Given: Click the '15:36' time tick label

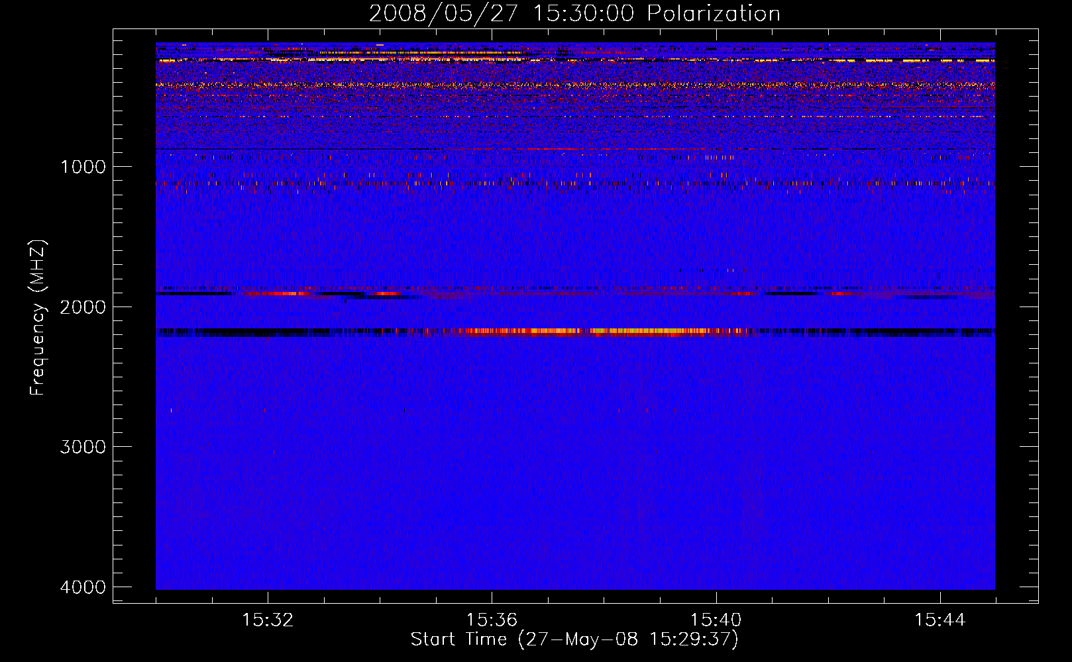Looking at the screenshot, I should pos(492,620).
